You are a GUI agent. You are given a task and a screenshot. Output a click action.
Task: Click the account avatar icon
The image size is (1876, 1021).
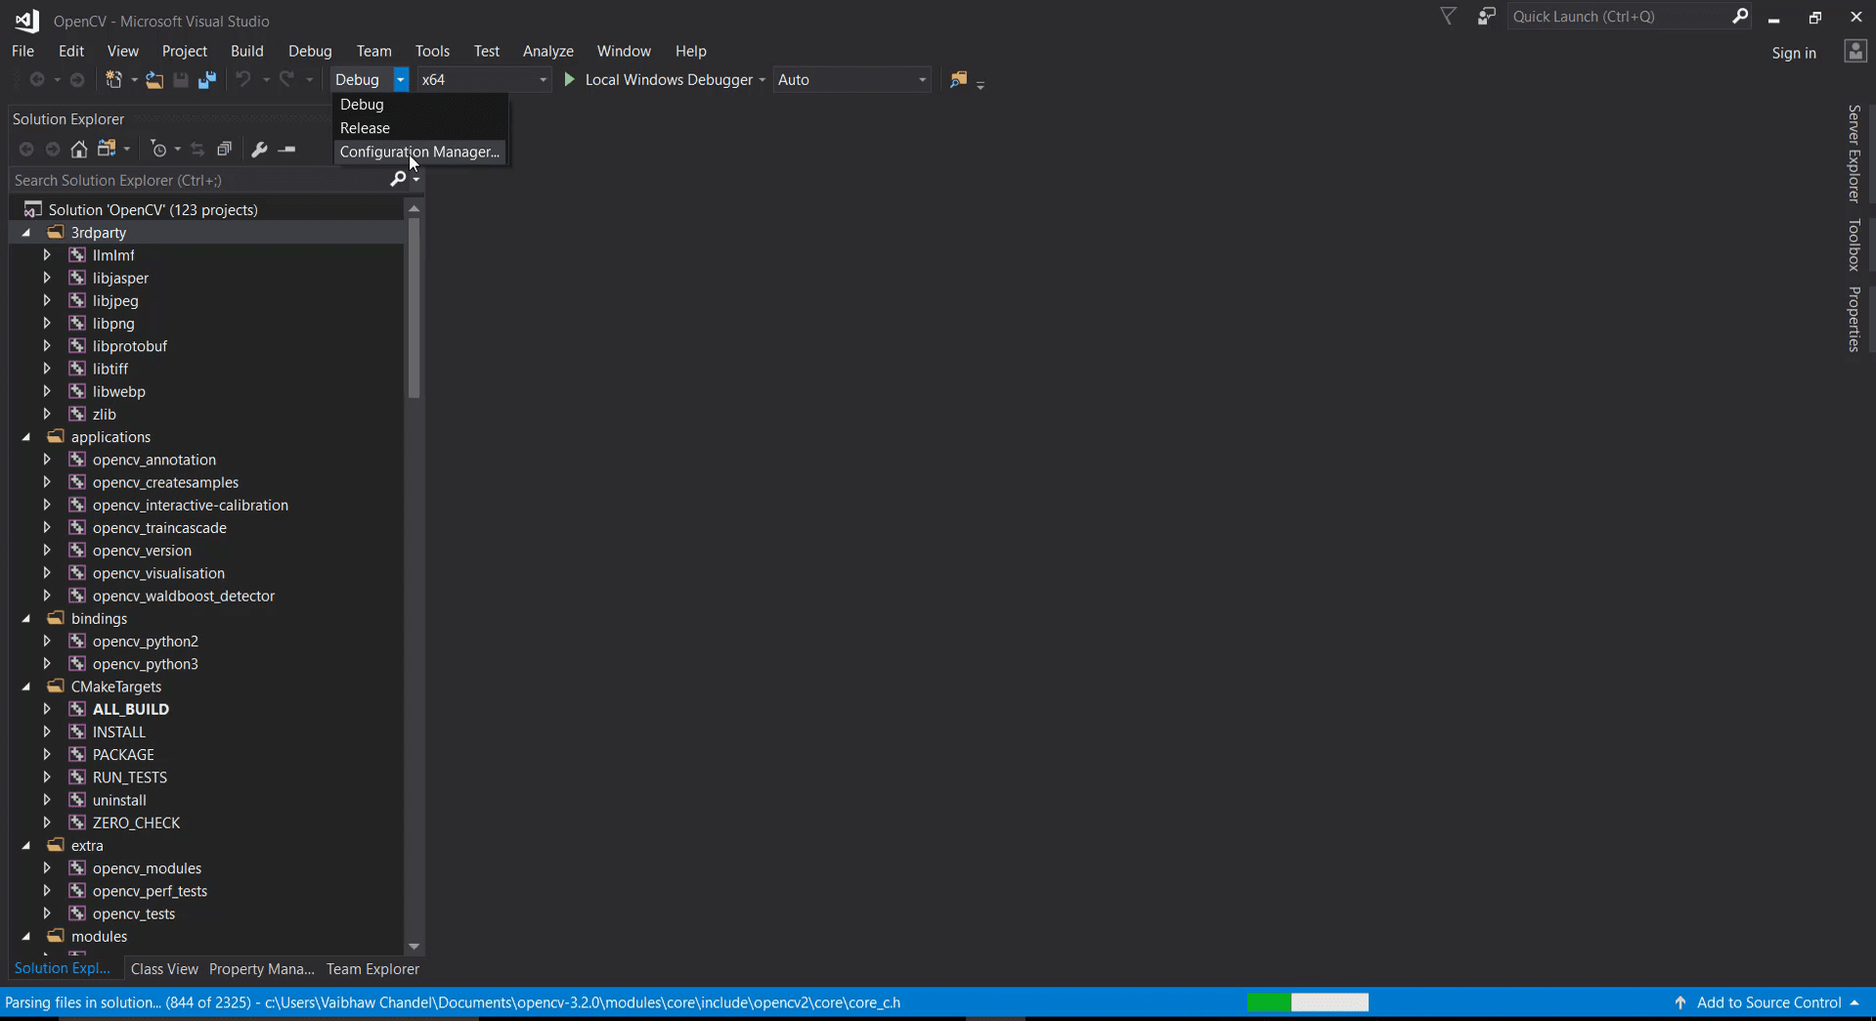(1854, 52)
